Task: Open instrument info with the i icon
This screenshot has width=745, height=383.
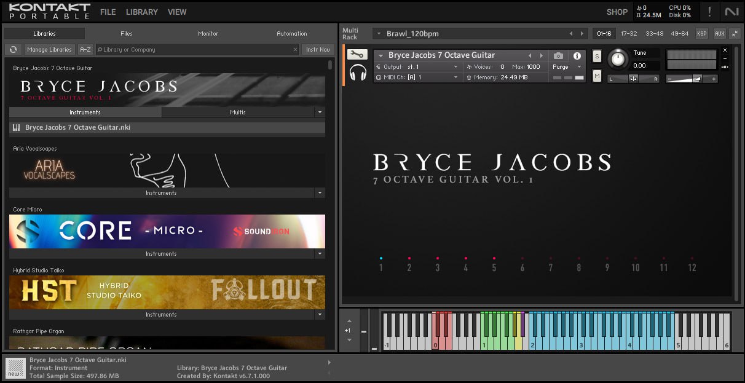Action: pos(577,56)
